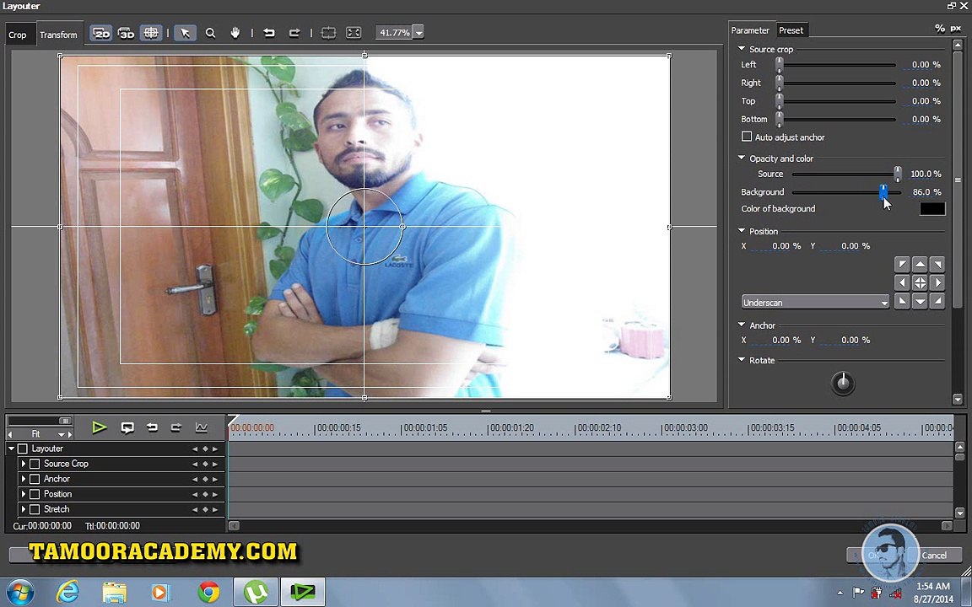Click the timeline undo icon

(152, 427)
